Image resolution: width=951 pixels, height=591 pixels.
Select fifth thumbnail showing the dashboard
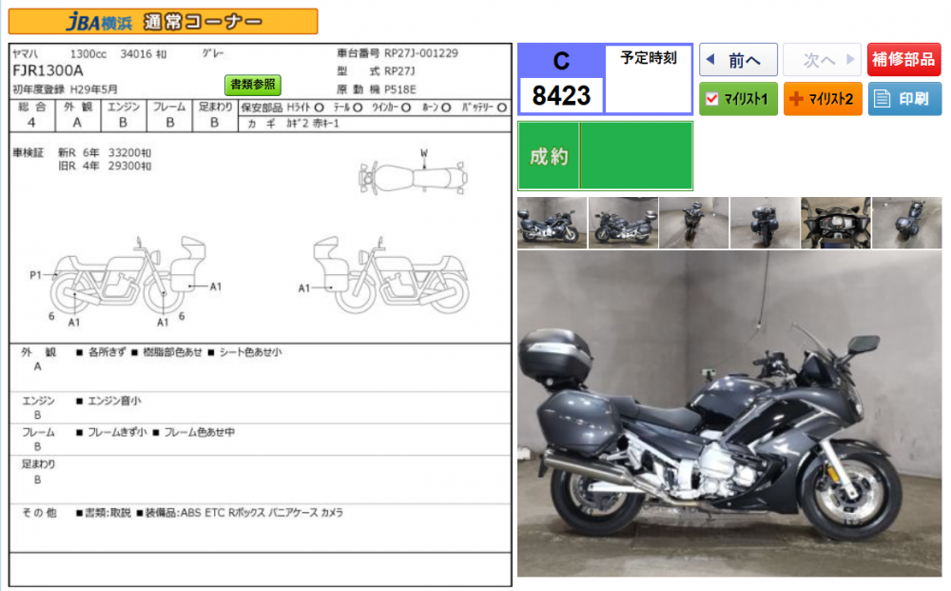point(835,223)
